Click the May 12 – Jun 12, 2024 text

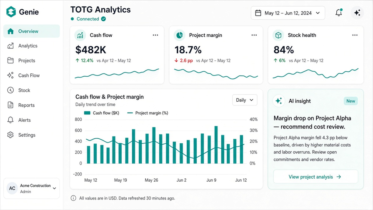click(x=288, y=13)
